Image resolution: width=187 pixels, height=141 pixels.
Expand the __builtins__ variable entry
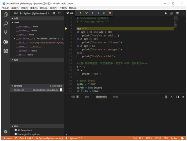click(x=14, y=39)
